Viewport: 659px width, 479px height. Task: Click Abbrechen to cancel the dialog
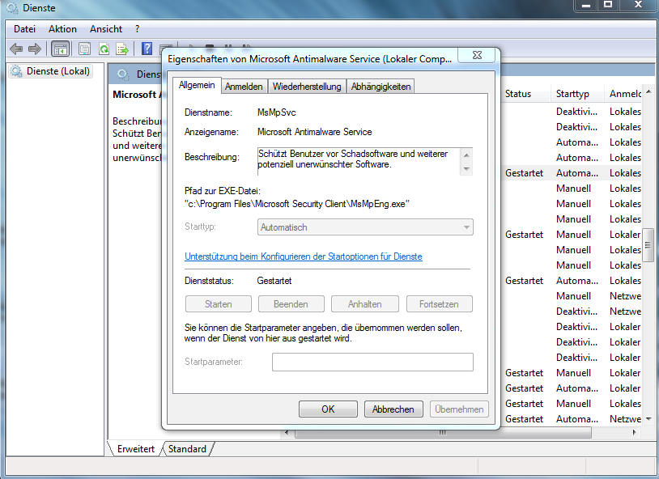(393, 409)
